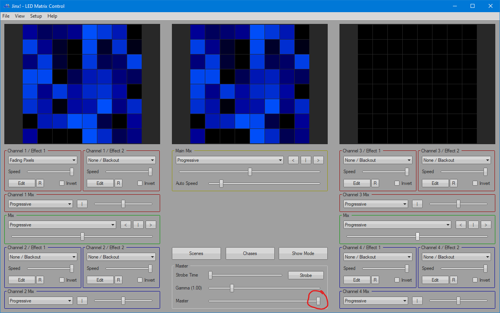Screen dimensions: 500x313
Task: Reset Channel 1 Effect 1 with R button
Action: [40, 183]
